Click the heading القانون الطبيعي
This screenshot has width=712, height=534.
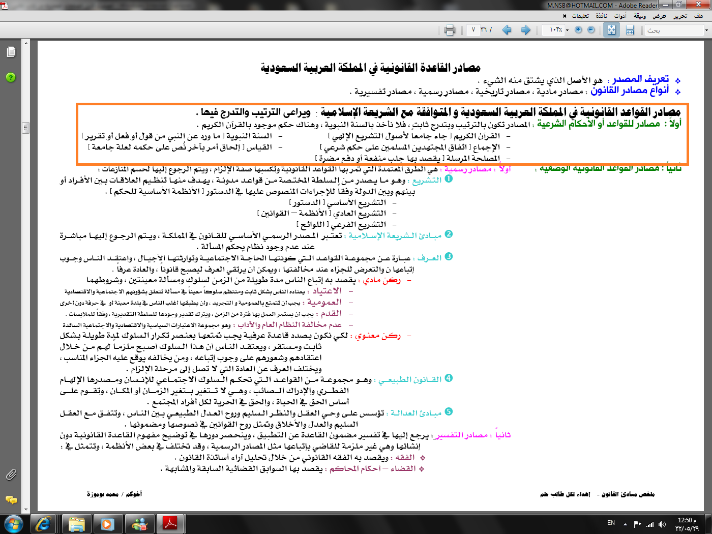coord(411,380)
